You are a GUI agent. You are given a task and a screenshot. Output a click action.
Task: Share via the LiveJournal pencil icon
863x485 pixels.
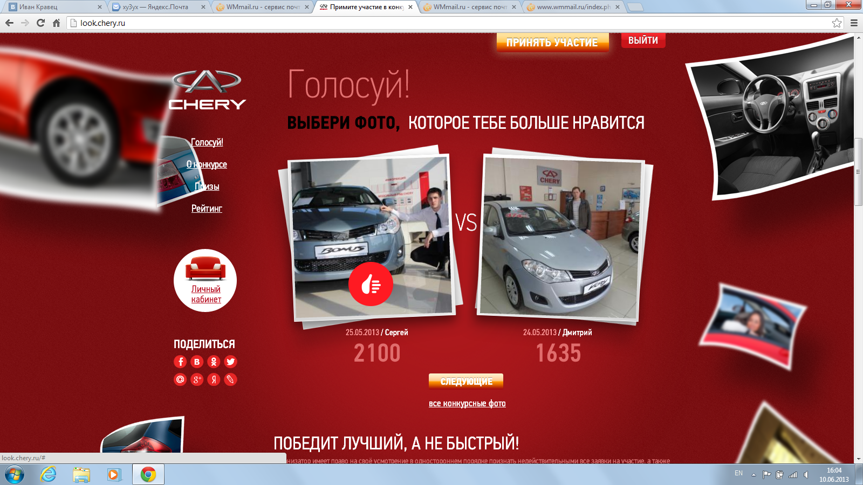click(x=230, y=379)
